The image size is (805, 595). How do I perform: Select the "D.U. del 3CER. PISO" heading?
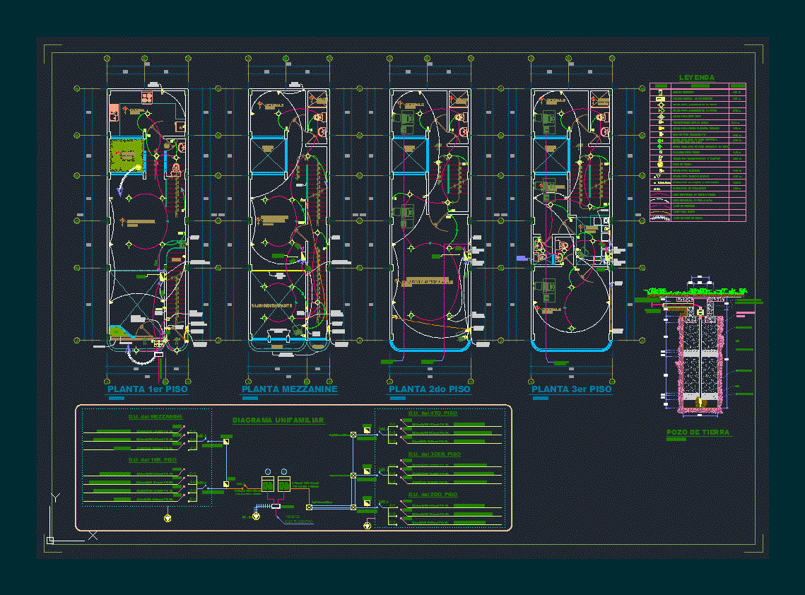point(435,454)
